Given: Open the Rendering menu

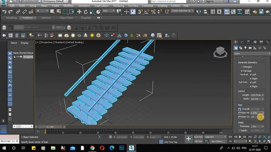Looking at the screenshot, I should pyautogui.click(x=119, y=5).
